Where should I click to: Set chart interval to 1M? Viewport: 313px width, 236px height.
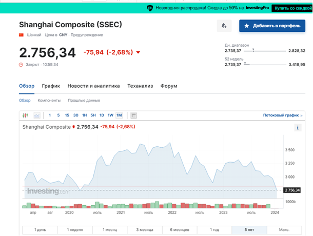point(119,115)
